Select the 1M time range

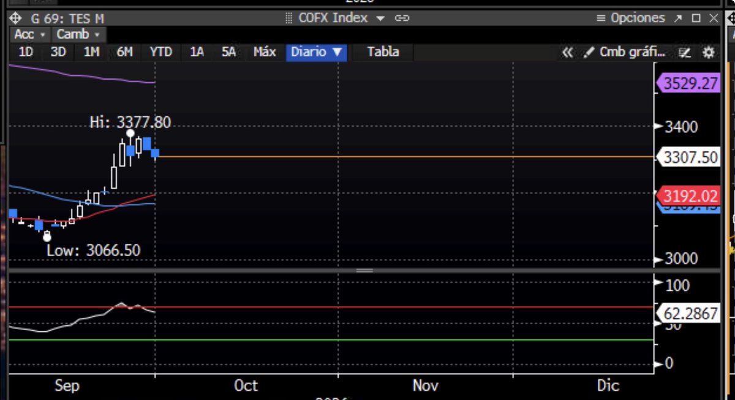point(91,52)
